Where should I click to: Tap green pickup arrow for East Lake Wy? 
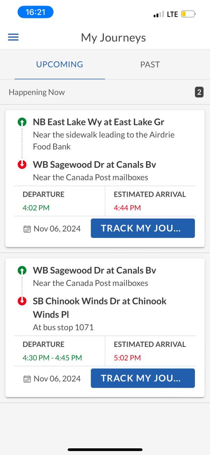(22, 122)
